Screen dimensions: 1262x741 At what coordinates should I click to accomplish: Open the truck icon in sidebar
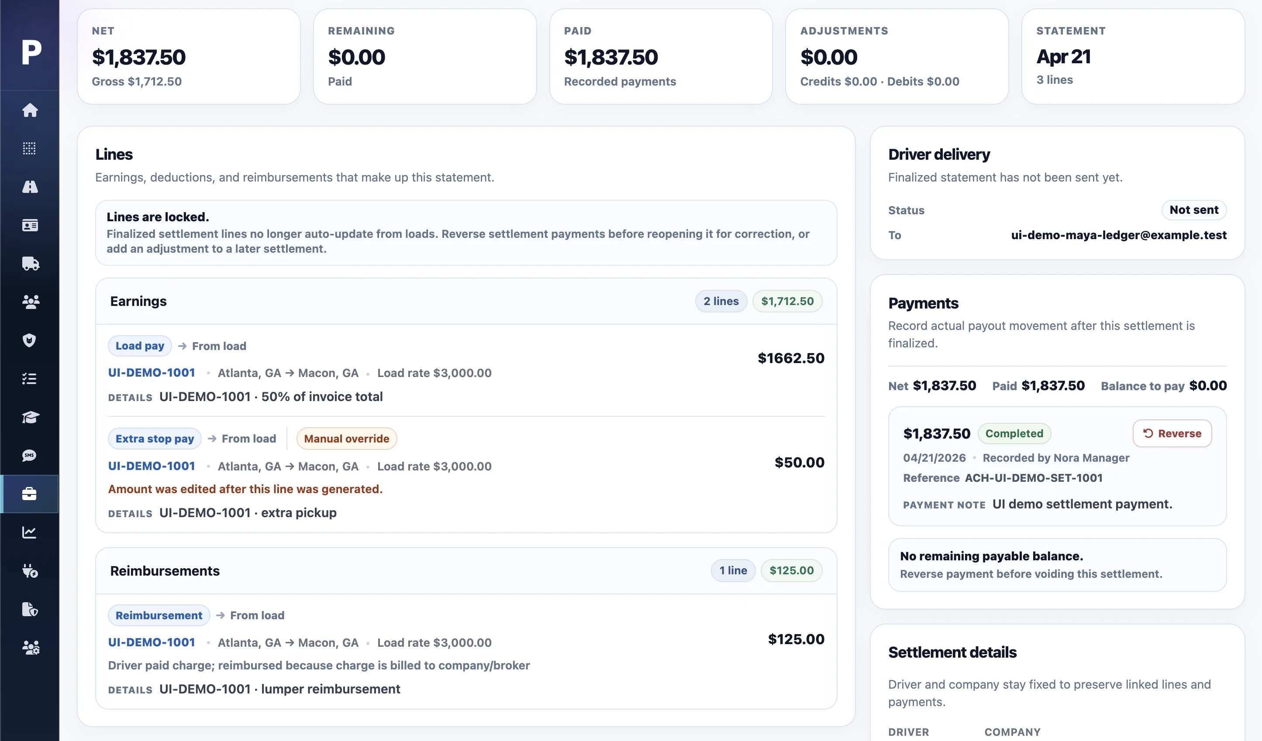[31, 264]
